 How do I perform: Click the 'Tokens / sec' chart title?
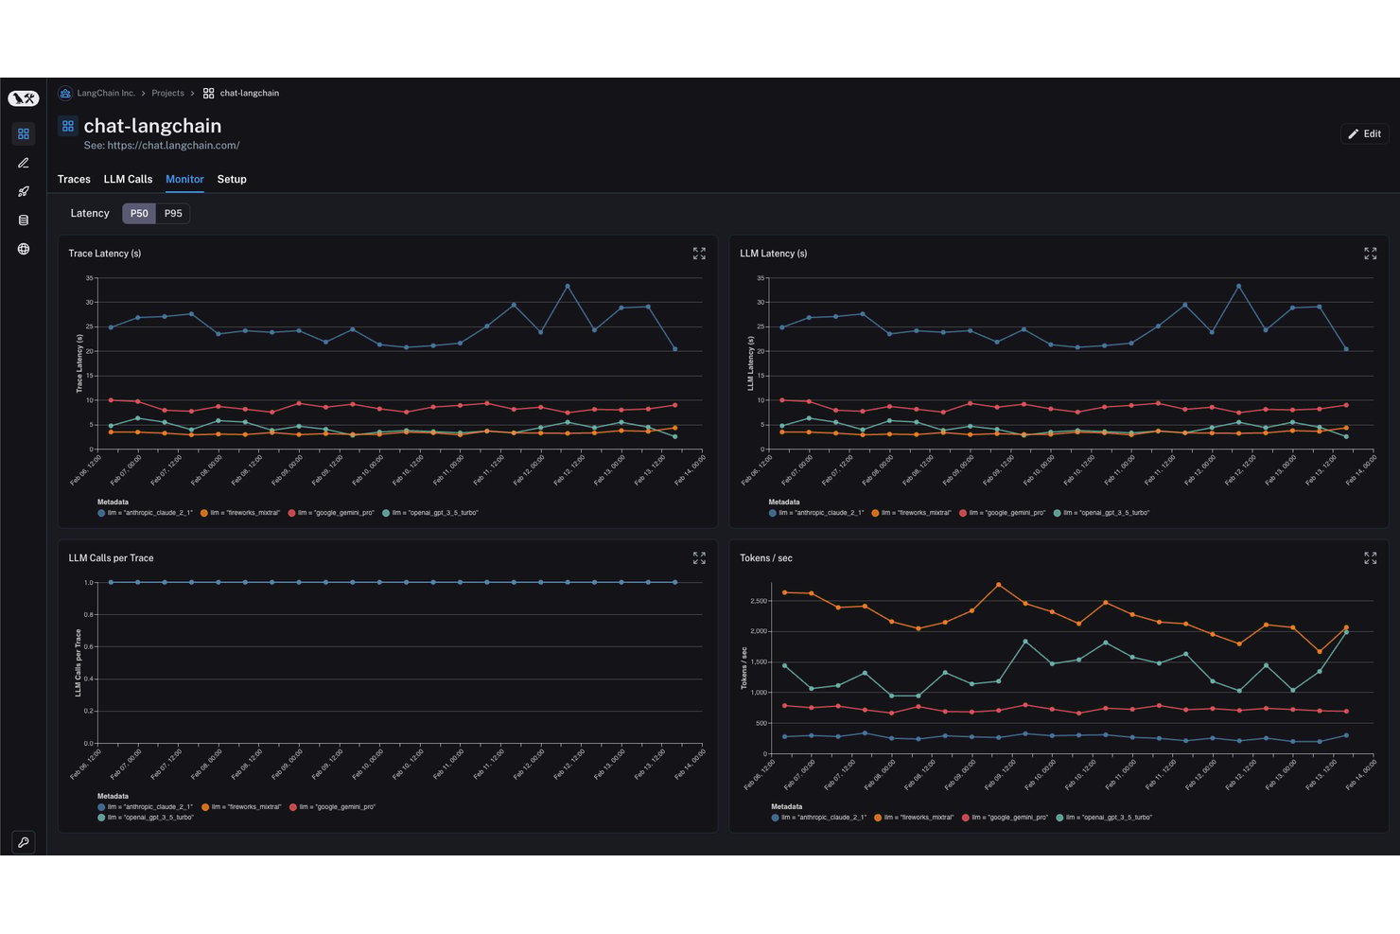click(x=766, y=558)
